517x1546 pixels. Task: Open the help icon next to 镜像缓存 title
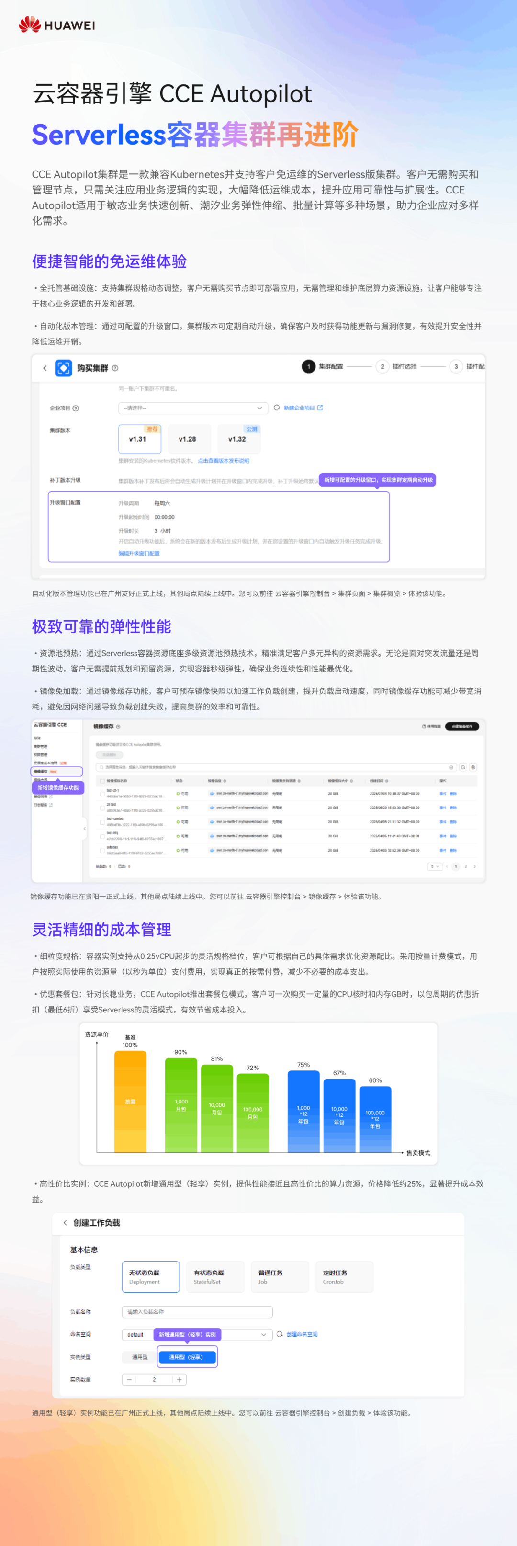(x=118, y=727)
